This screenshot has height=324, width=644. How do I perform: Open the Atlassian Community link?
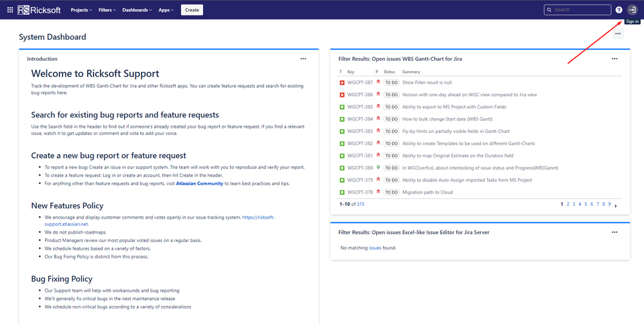(200, 184)
